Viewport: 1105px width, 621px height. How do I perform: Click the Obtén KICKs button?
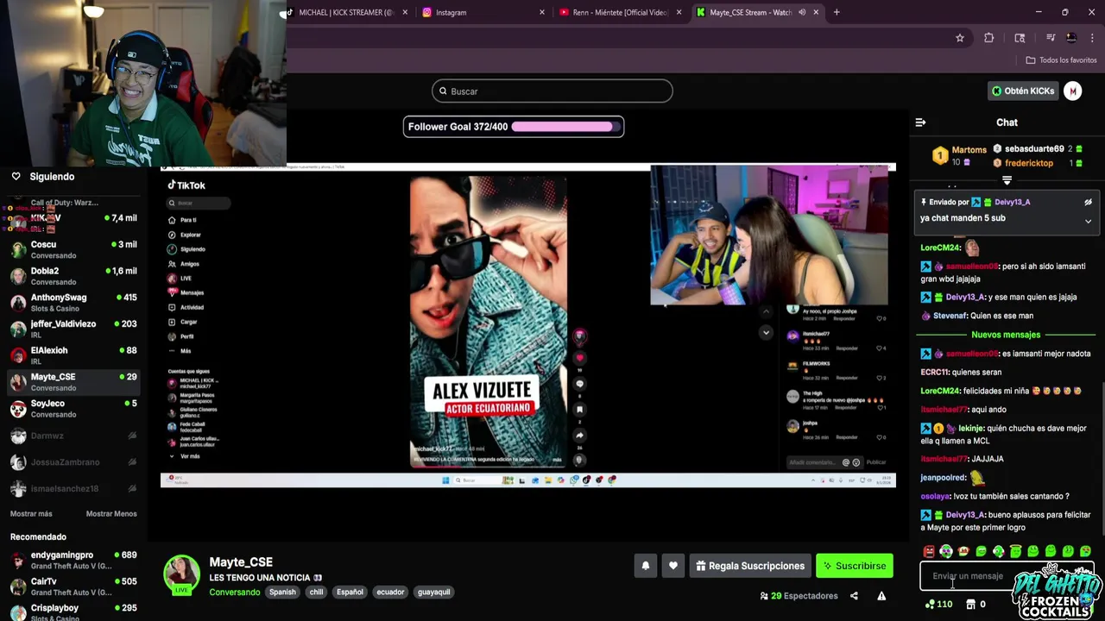pyautogui.click(x=1023, y=91)
